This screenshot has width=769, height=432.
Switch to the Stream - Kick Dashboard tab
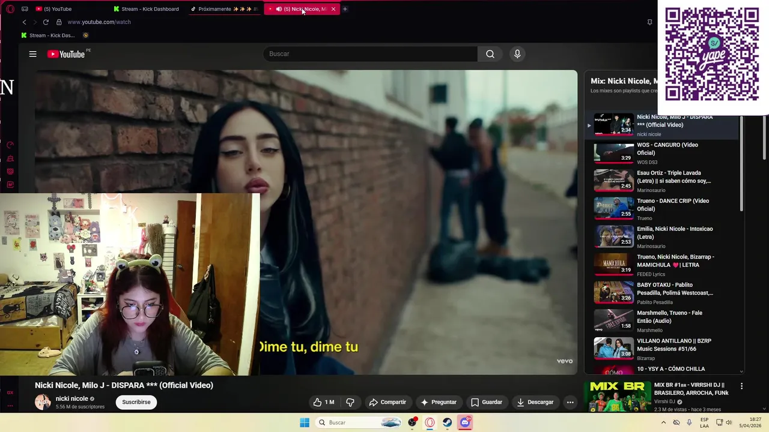pyautogui.click(x=147, y=9)
